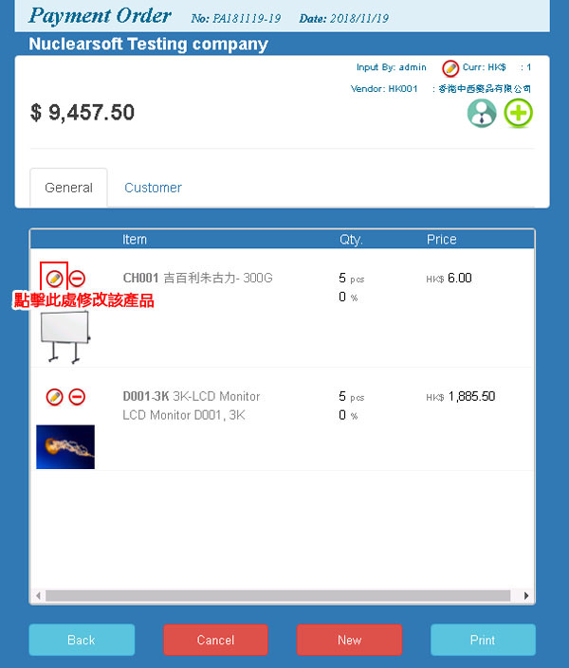This screenshot has height=668, width=569.
Task: Delete the D001-3K LCD Monitor row
Action: coord(77,397)
